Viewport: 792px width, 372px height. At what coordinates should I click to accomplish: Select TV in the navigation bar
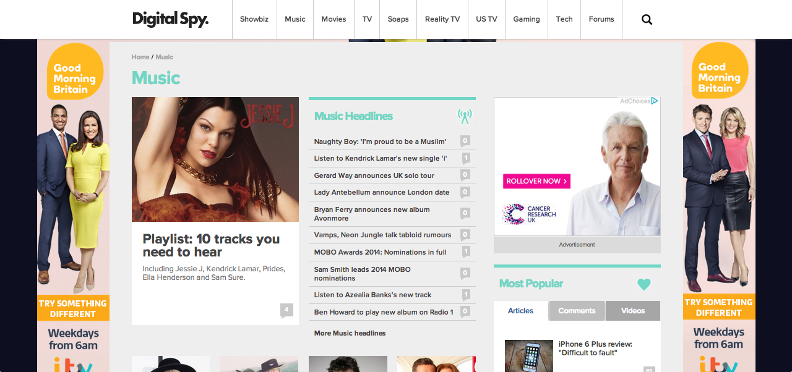coord(367,19)
